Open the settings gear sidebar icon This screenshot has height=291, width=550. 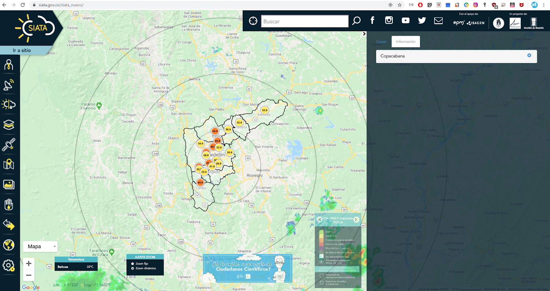coord(9,265)
